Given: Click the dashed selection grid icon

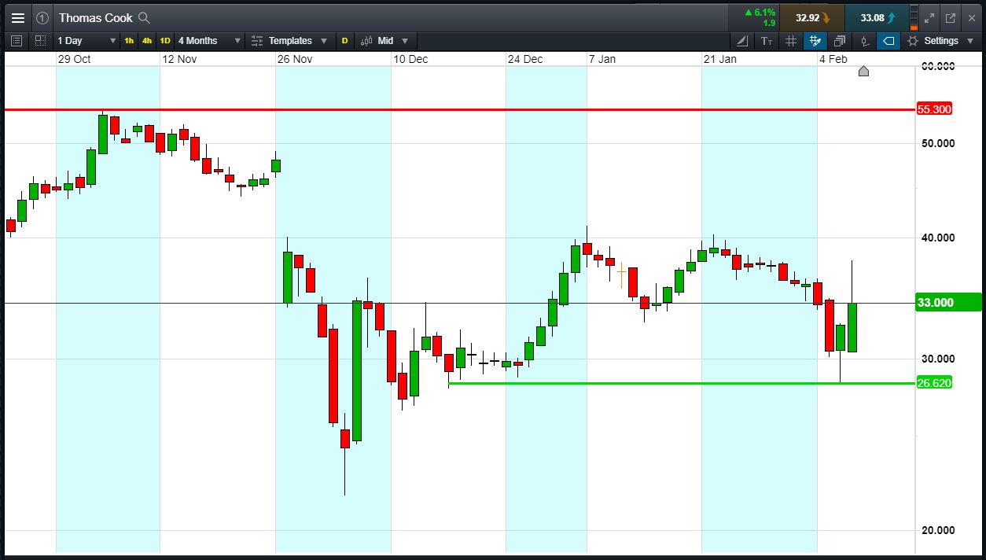Looking at the screenshot, I should (40, 41).
